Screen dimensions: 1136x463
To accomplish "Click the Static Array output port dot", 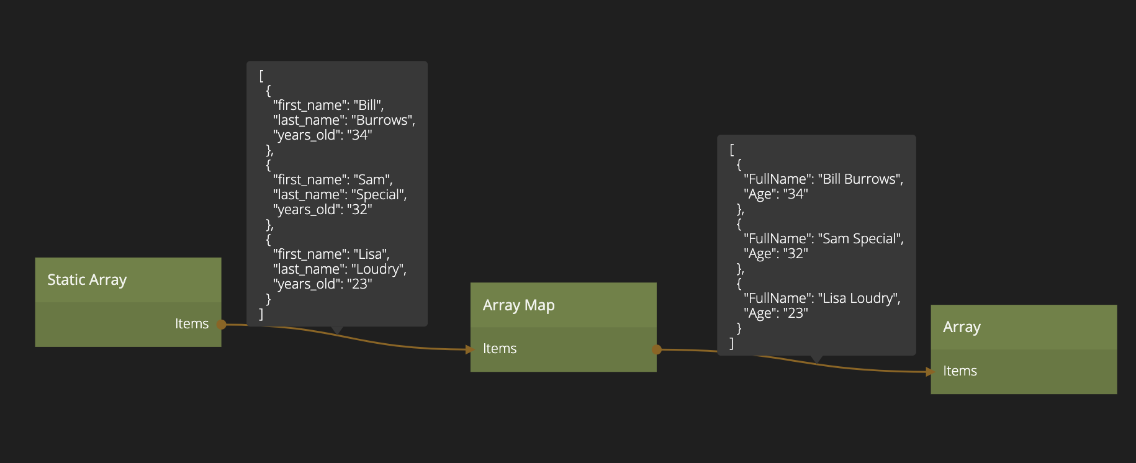I will click(221, 325).
